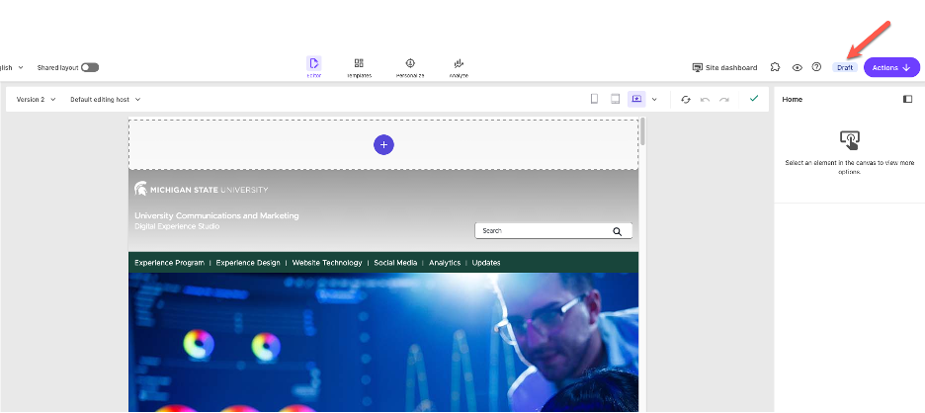Switch to mobile device preview
The width and height of the screenshot is (925, 413).
coord(594,99)
